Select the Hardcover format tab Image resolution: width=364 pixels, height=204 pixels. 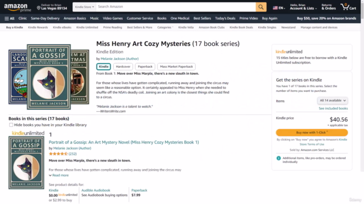pos(123,67)
